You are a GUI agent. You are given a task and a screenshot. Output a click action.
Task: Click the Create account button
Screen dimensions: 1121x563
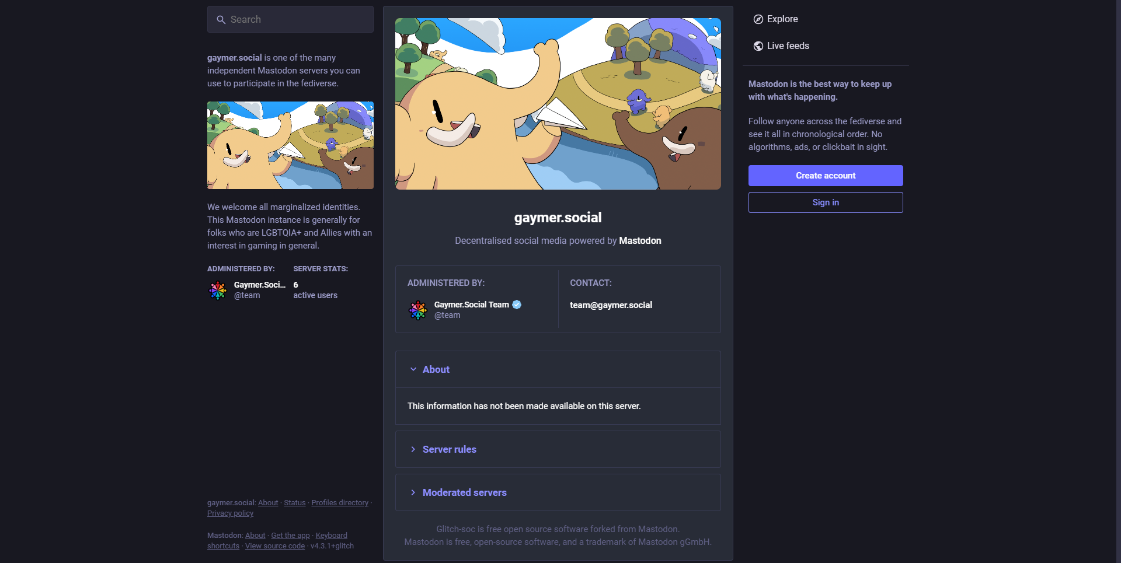[826, 176]
